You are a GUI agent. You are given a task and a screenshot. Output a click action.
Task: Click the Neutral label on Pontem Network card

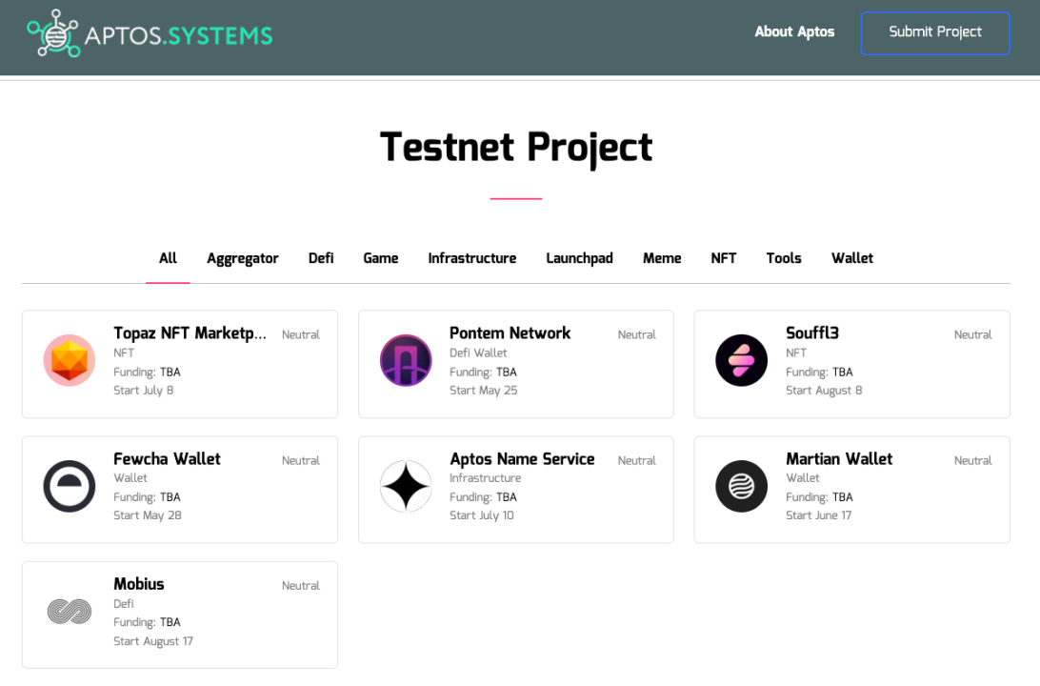(637, 335)
